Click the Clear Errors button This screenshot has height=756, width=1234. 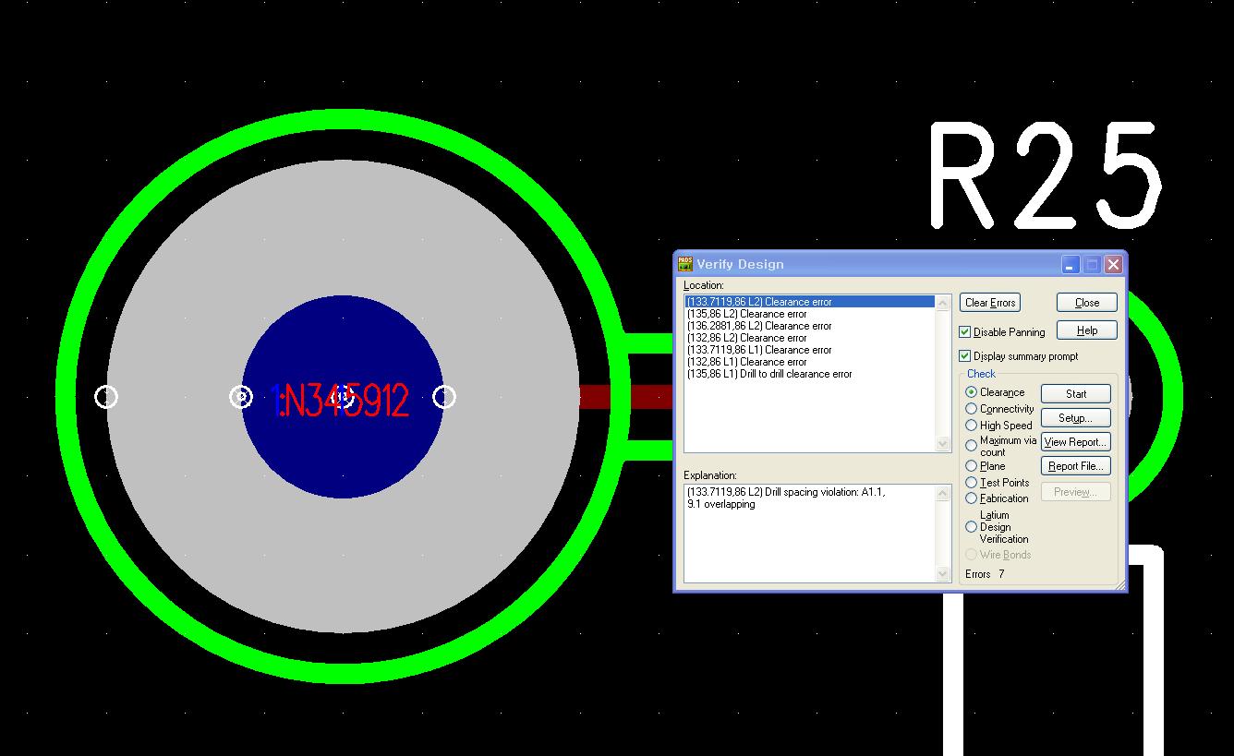click(989, 303)
